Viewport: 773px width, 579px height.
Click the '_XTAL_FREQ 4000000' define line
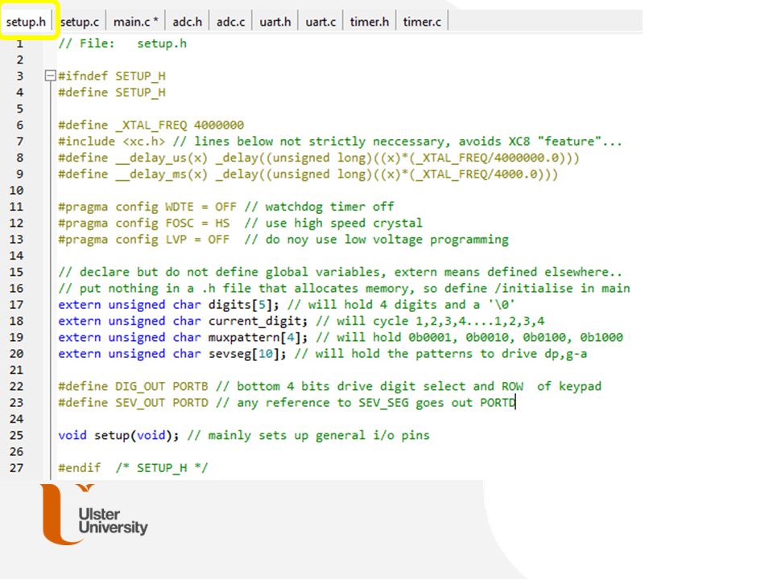[x=151, y=125]
